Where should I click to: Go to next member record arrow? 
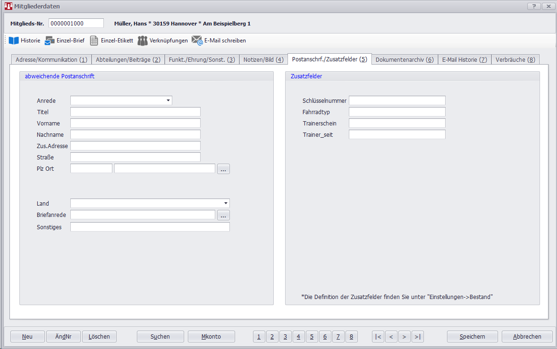click(x=404, y=337)
